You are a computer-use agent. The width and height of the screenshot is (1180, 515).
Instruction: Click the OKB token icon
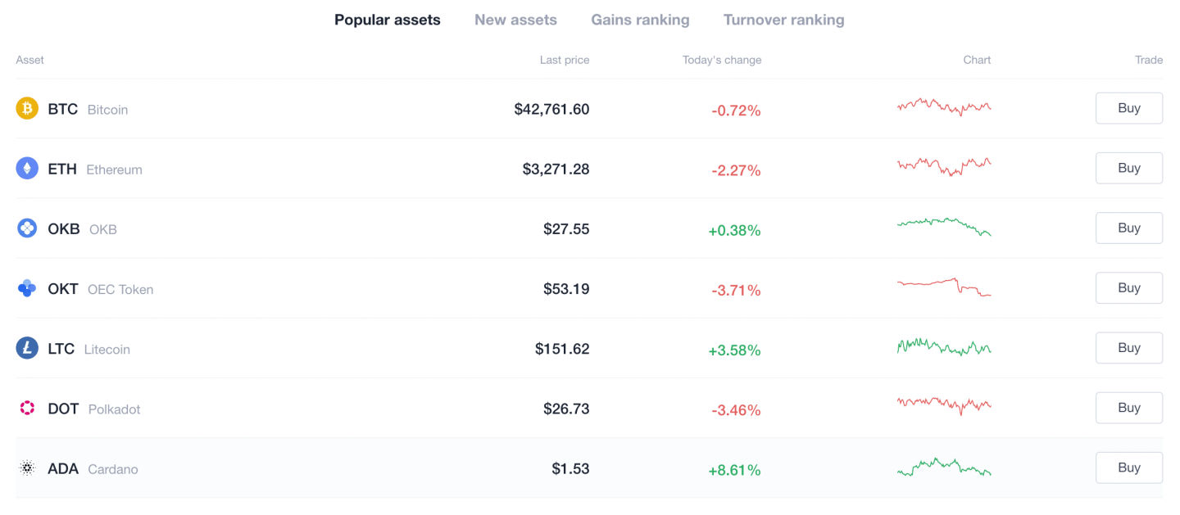27,228
